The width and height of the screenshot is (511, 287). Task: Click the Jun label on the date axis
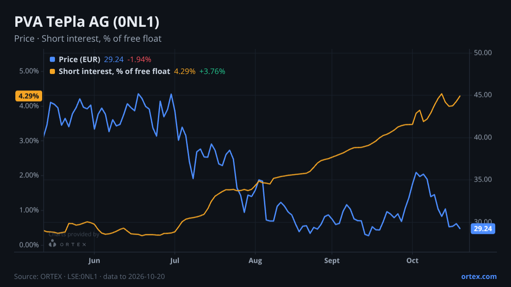(95, 260)
